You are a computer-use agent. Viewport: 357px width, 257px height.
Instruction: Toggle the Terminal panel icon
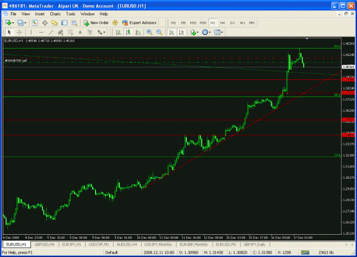tap(65, 22)
